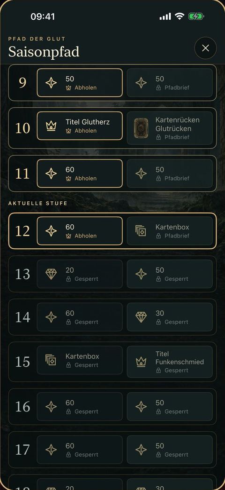
Task: Tap the diamond icon at level 13
Action: [51, 274]
